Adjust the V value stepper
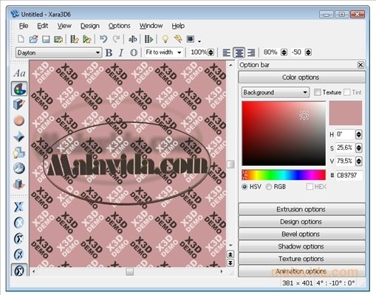The width and height of the screenshot is (376, 295). (x=359, y=161)
